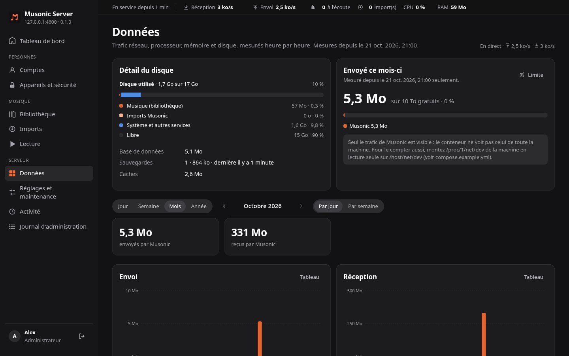The width and height of the screenshot is (569, 356).
Task: Click the Bibliothèque library icon
Action: 12,114
